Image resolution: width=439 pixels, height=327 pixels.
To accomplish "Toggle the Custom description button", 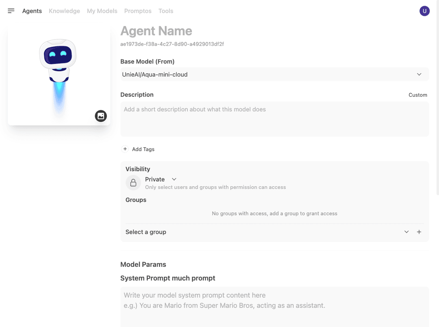I will coord(417,95).
